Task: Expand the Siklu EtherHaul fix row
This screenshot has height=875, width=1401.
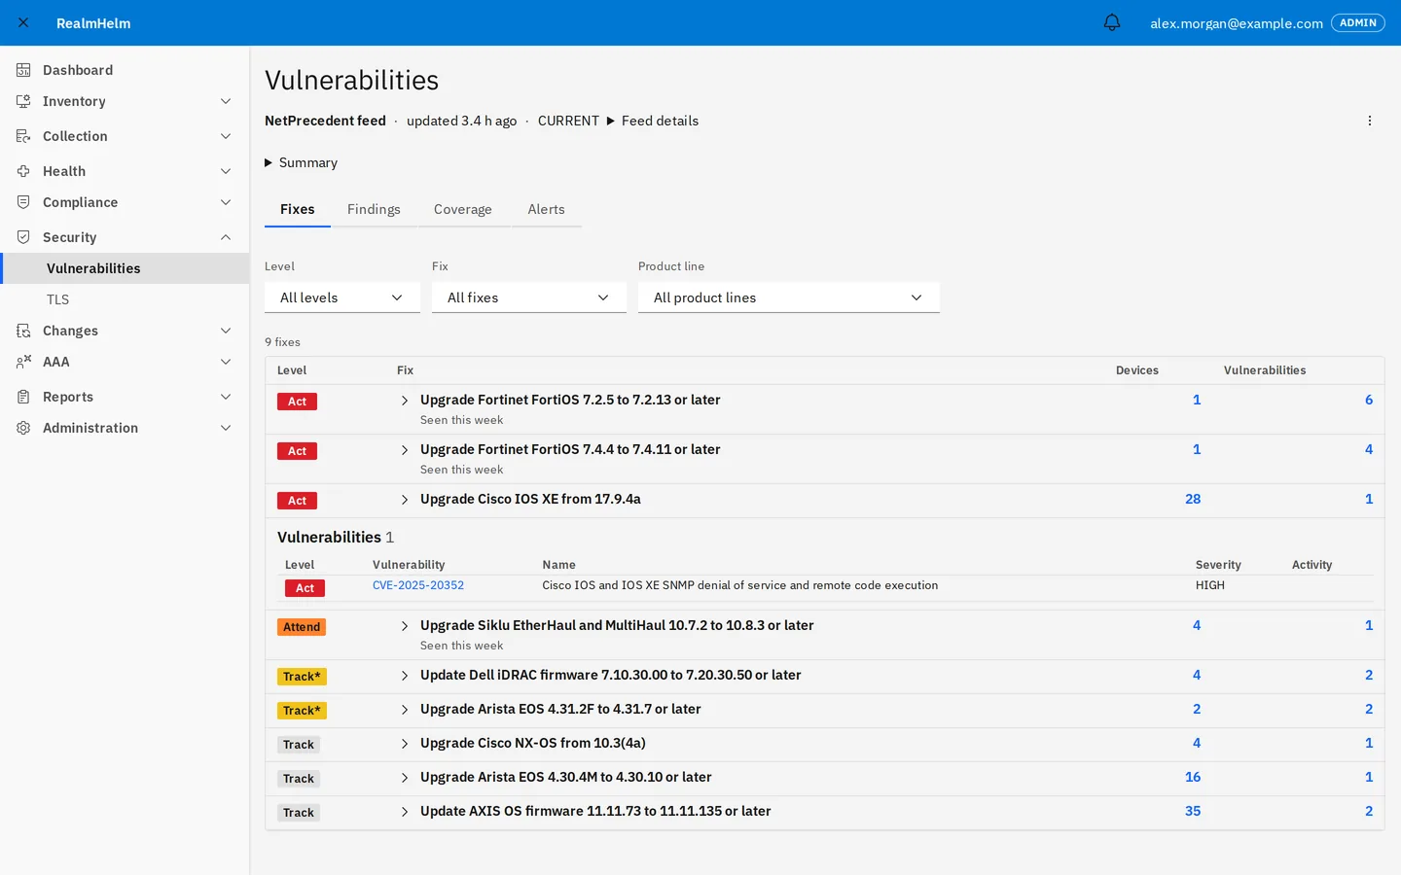Action: pos(405,626)
